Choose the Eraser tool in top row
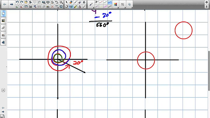This screenshot has height=118, width=210. click(80, 2)
